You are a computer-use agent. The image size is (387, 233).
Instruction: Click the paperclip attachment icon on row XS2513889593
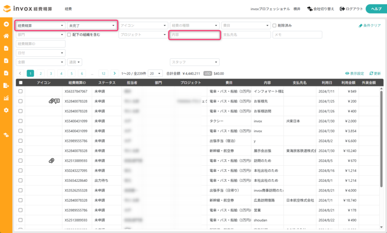[x=51, y=160]
